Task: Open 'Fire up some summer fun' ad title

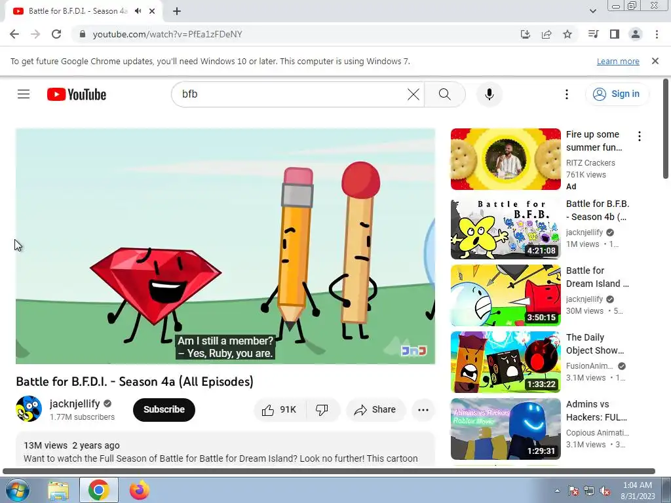Action: [x=594, y=141]
